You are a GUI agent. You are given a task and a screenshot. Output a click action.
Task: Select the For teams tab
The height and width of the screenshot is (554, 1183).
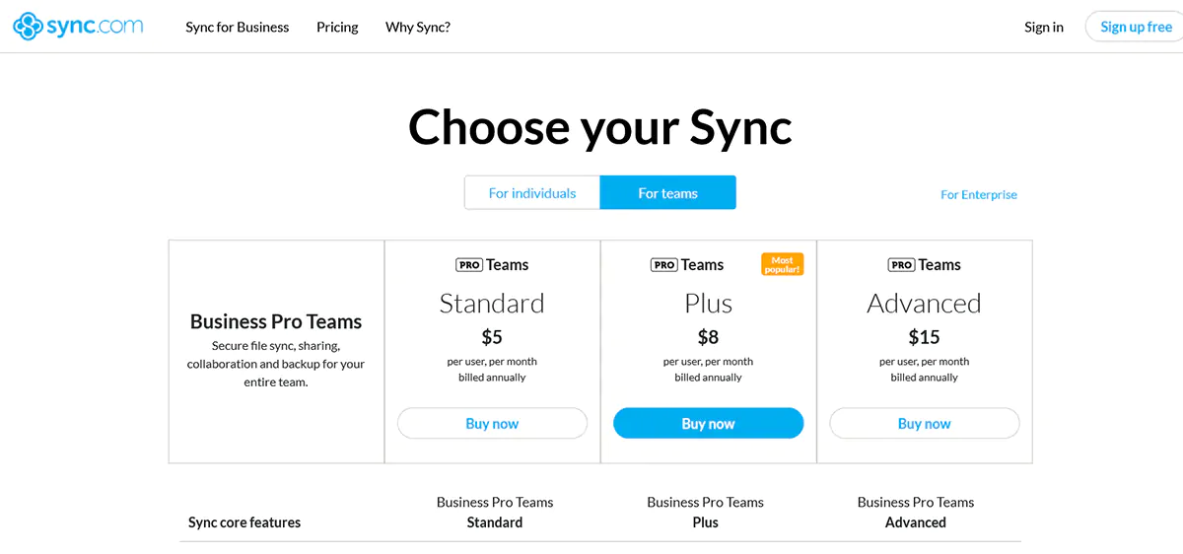[x=667, y=193]
